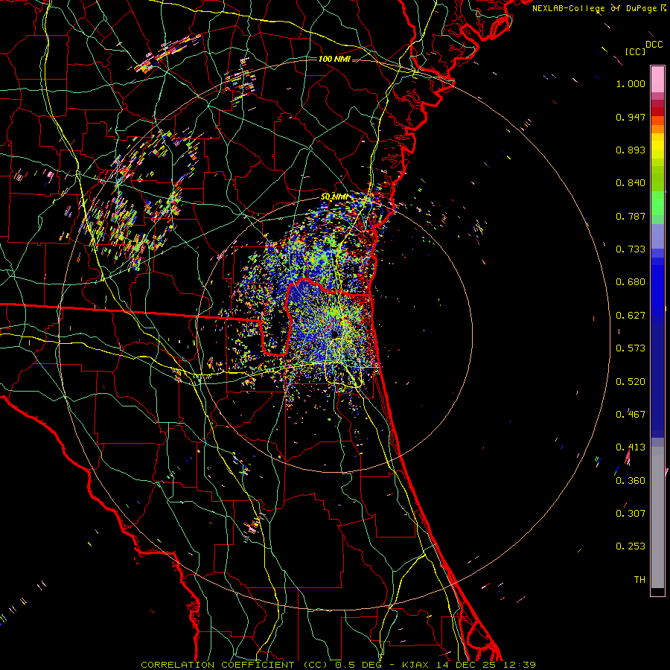Viewport: 670px width, 670px height.
Task: Click the 0.573 scale value
Action: click(x=631, y=348)
